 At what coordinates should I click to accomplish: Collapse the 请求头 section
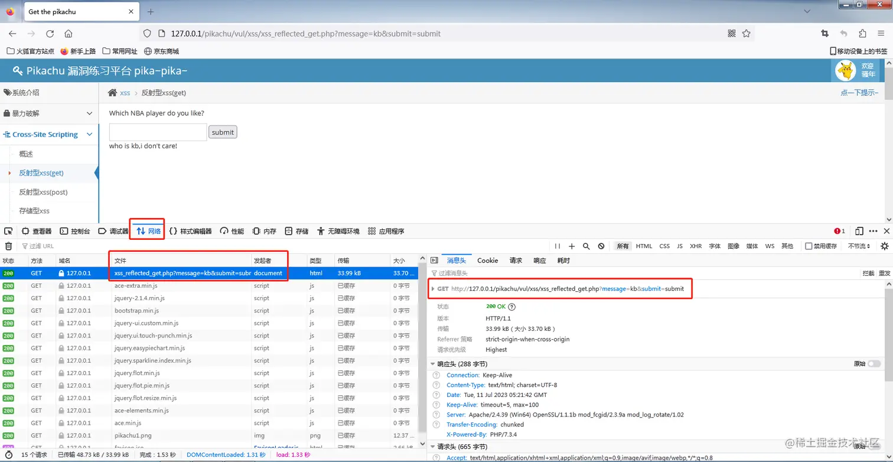point(433,447)
